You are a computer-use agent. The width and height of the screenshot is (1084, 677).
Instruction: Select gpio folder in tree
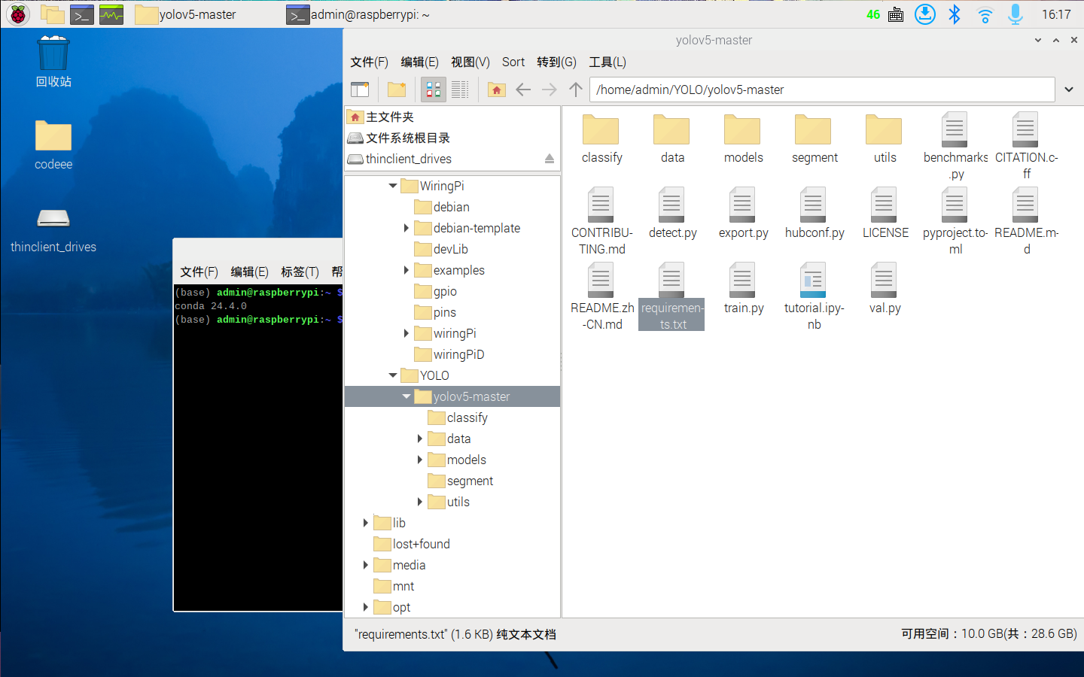coord(436,291)
